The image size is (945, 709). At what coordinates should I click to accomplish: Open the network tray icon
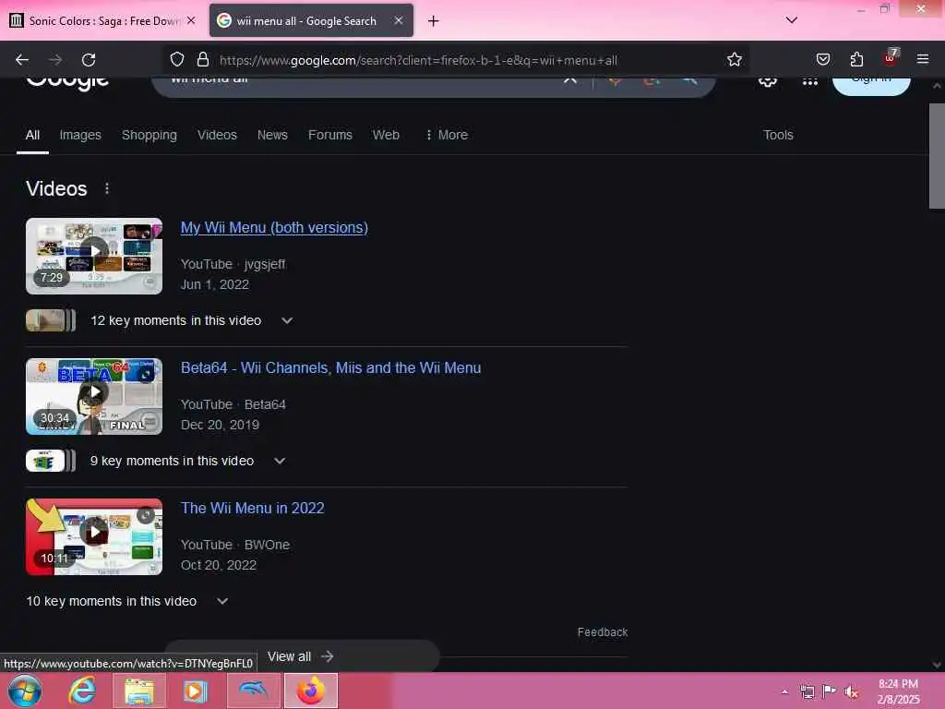click(807, 691)
